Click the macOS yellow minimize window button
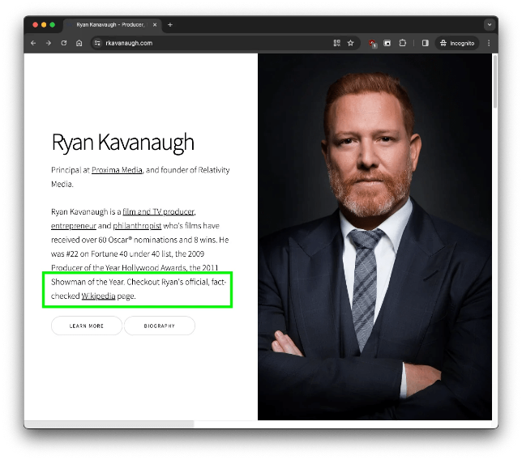 [44, 24]
